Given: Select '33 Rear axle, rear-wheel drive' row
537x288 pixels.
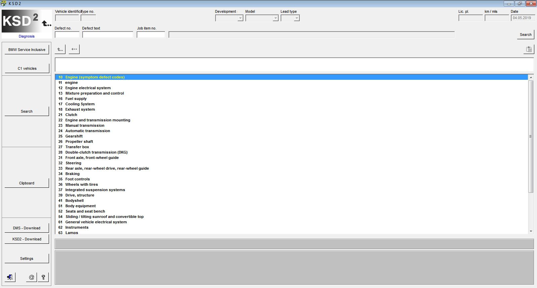Looking at the screenshot, I should (x=291, y=168).
